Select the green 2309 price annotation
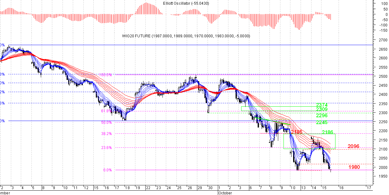The height and width of the screenshot is (195, 389). [322, 110]
